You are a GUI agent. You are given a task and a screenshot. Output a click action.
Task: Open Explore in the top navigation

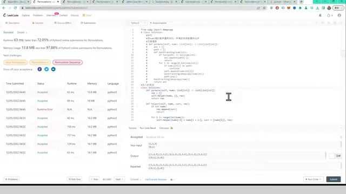25,15
